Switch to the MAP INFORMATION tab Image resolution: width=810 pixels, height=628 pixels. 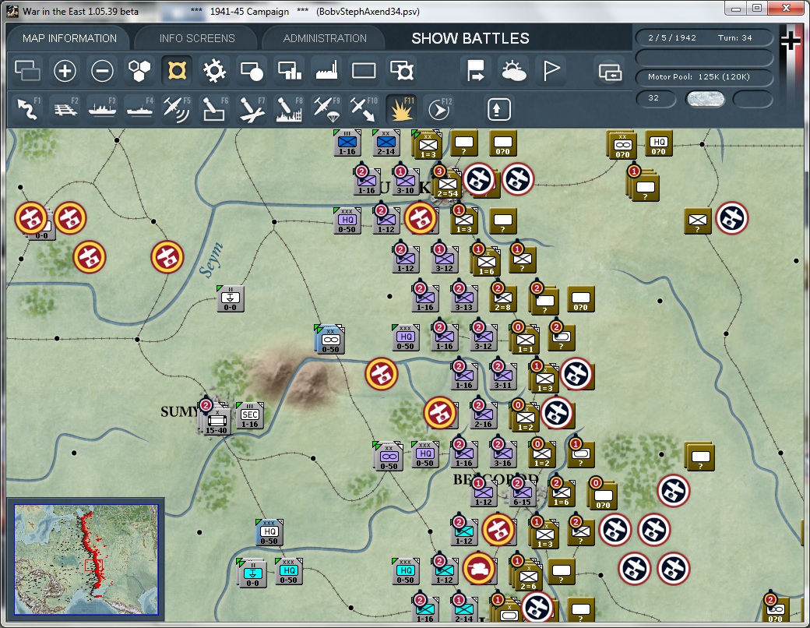tap(69, 38)
